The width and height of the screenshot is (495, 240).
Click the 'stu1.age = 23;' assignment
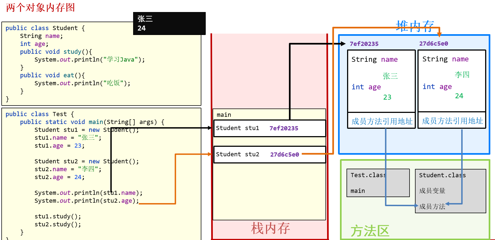point(59,146)
